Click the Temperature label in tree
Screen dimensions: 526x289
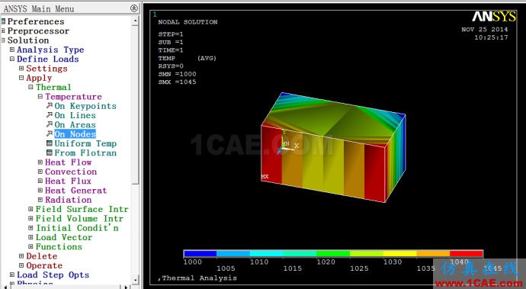pos(73,97)
